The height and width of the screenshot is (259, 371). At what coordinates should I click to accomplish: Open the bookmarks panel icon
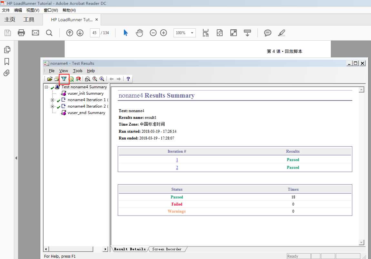7,62
